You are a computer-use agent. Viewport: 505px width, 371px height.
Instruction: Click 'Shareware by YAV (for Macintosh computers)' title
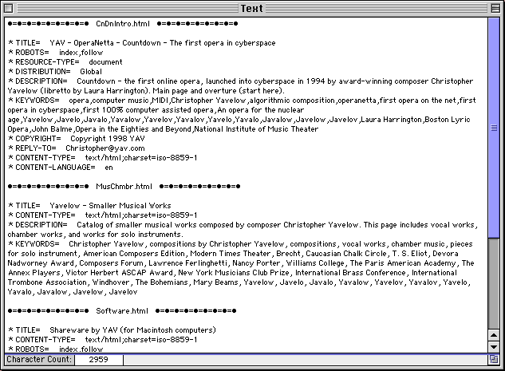[132, 330]
